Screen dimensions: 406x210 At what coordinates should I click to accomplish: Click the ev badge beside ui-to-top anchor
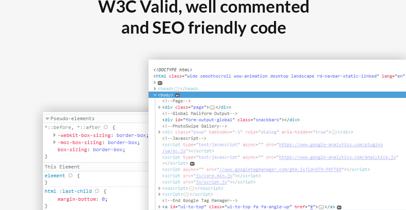339,207
